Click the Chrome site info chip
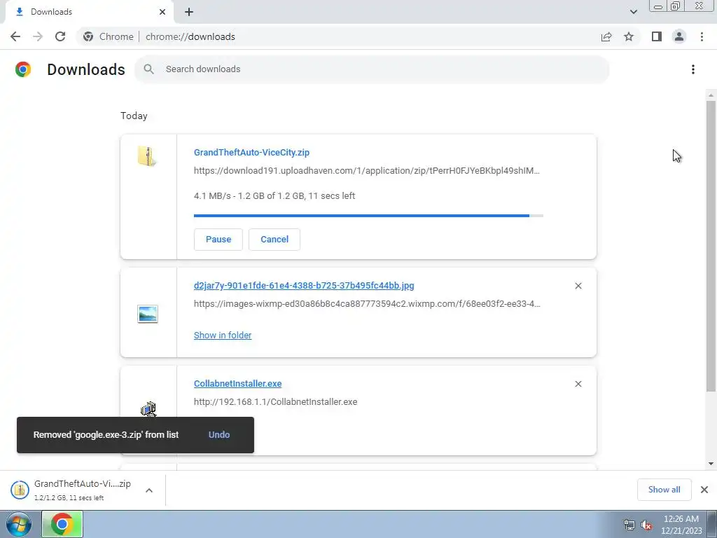717x538 pixels. point(109,36)
